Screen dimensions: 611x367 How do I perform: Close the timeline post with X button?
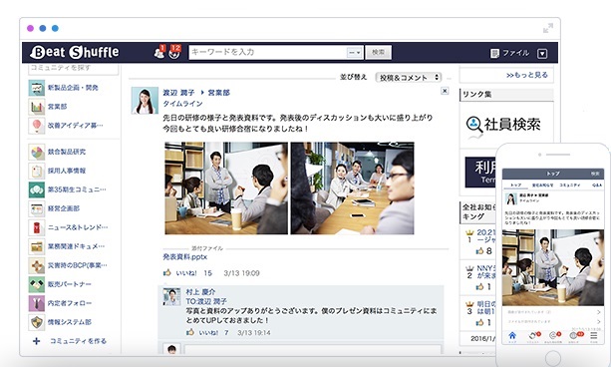pyautogui.click(x=445, y=91)
